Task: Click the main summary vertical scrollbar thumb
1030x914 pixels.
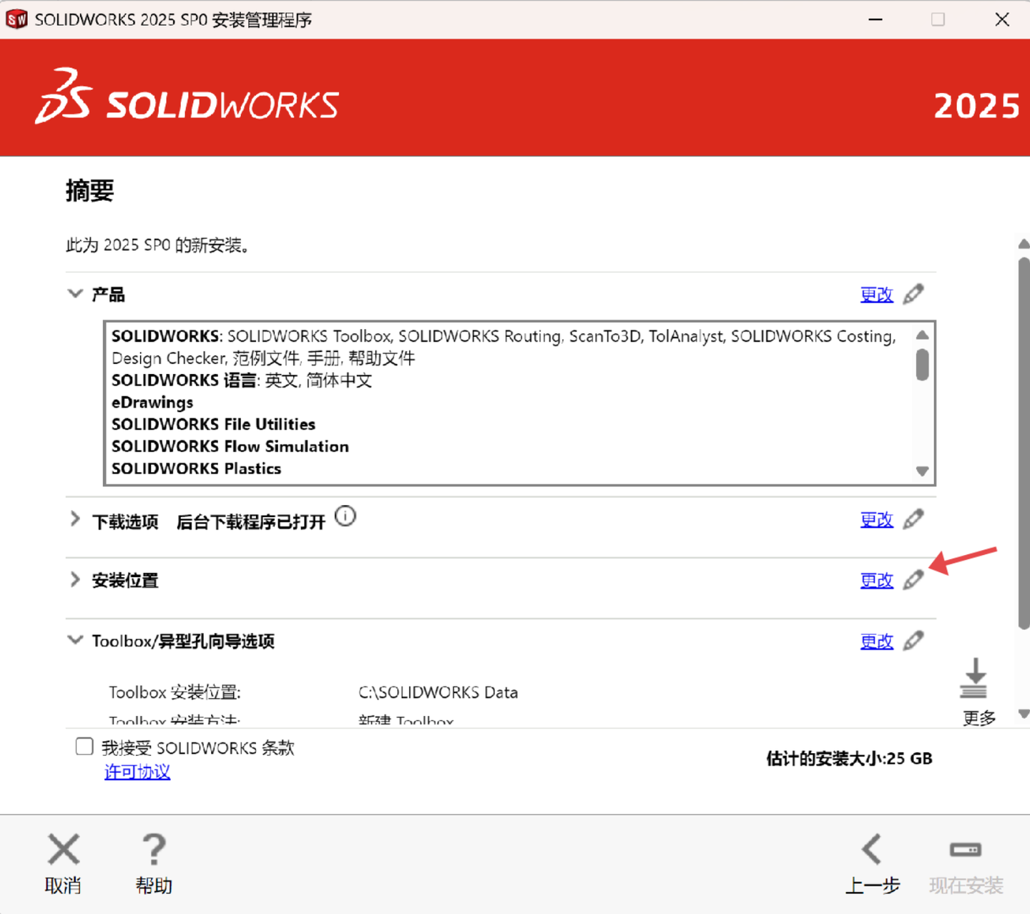Action: pos(1024,443)
